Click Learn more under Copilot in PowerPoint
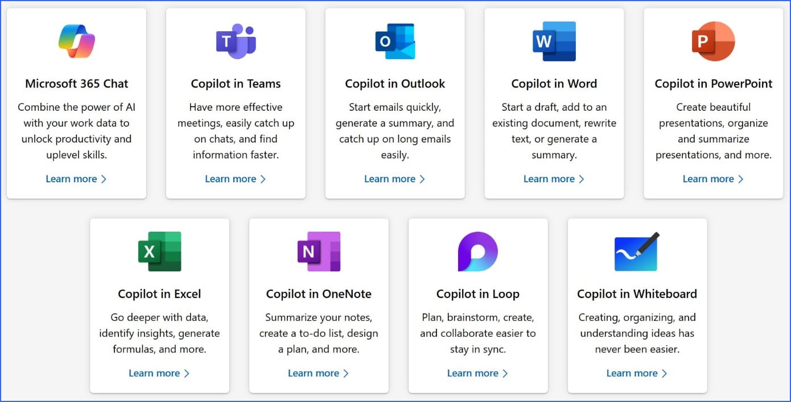 [708, 179]
